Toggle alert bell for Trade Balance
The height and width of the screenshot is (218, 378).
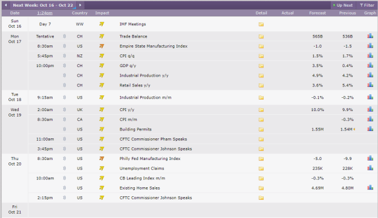point(64,36)
